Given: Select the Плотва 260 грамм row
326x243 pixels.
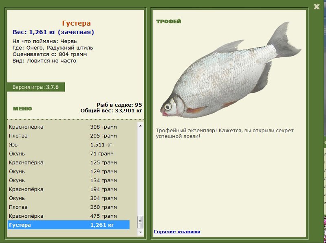Looking at the screenshot, I should [x=68, y=207].
